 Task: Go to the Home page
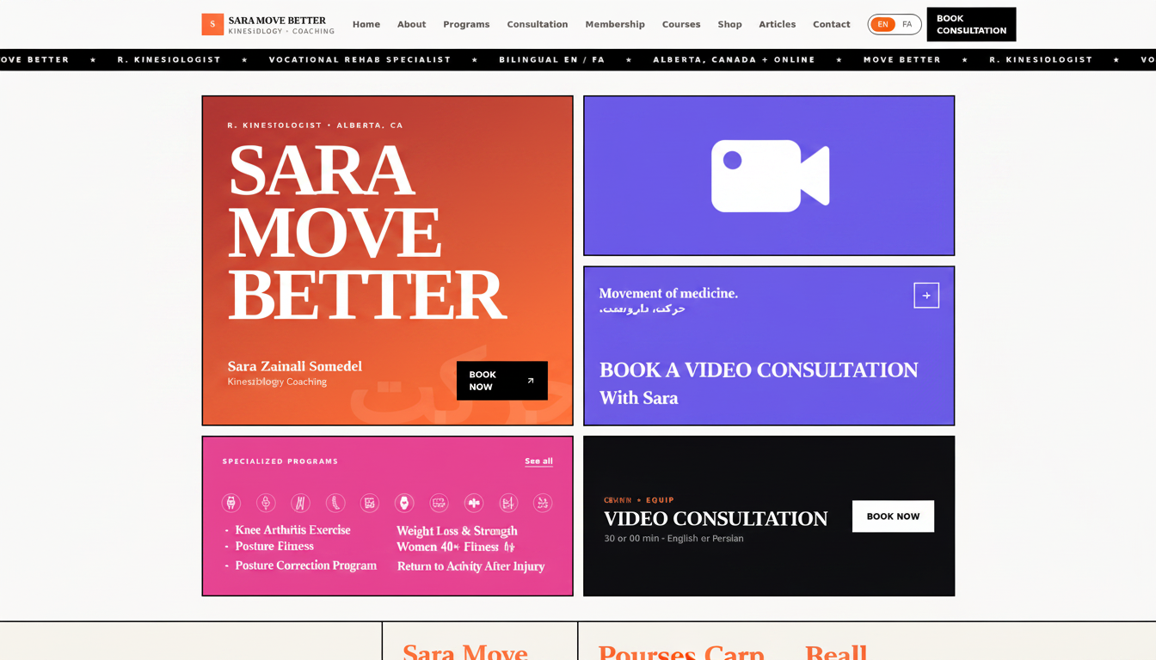366,24
